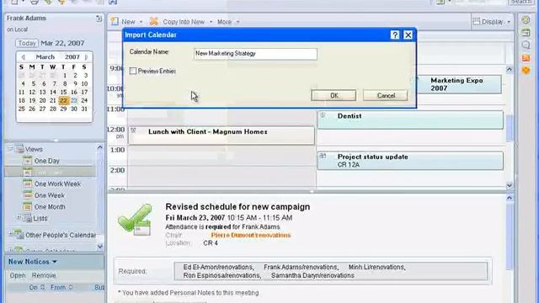Screen dimensions: 539x303
Task: Click the Copy Into New icon
Action: point(153,21)
